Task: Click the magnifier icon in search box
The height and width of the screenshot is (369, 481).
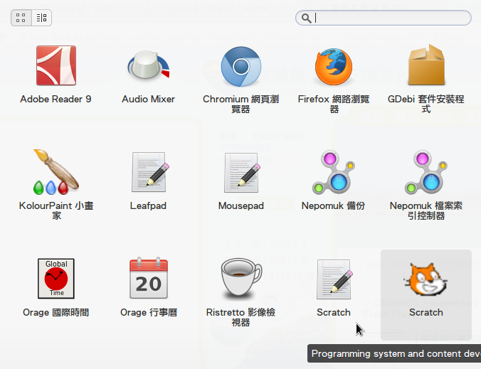Action: click(306, 18)
